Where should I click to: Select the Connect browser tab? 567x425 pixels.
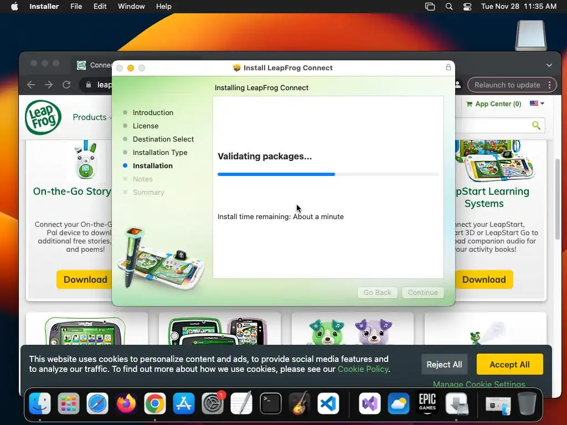(x=95, y=65)
